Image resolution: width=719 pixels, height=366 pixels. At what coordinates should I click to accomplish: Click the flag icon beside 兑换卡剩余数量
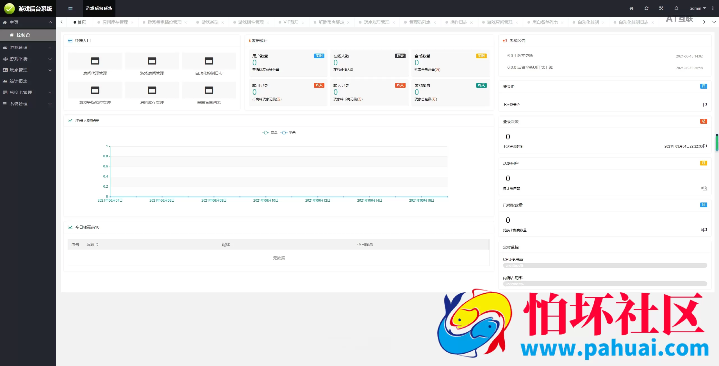705,230
